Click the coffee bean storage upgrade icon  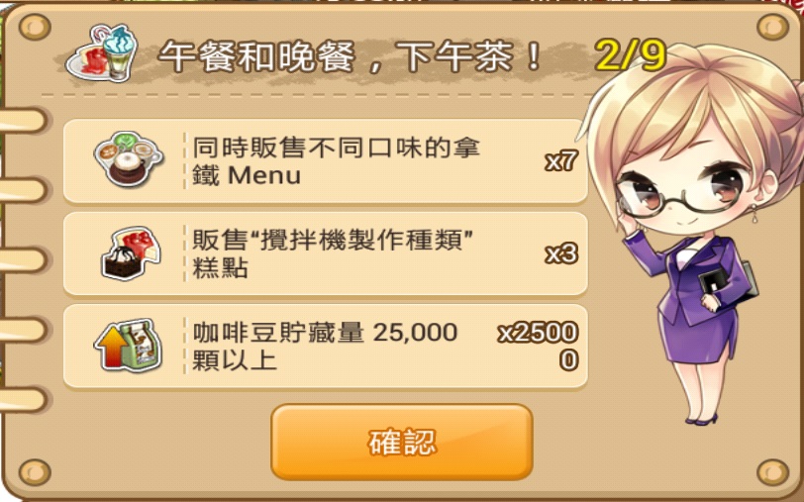pos(128,346)
